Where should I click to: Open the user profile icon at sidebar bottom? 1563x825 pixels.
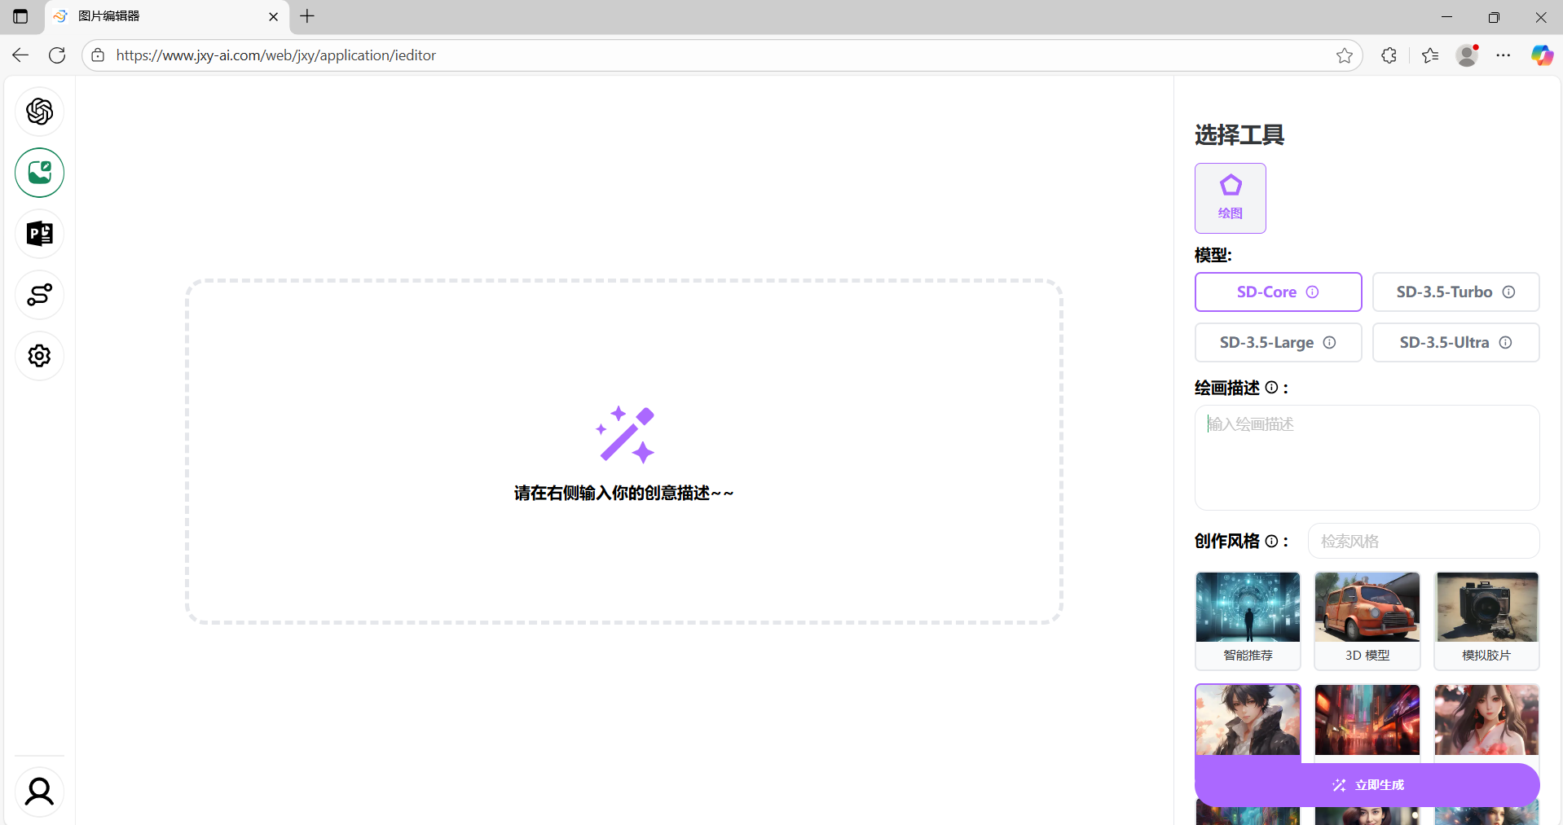click(39, 792)
